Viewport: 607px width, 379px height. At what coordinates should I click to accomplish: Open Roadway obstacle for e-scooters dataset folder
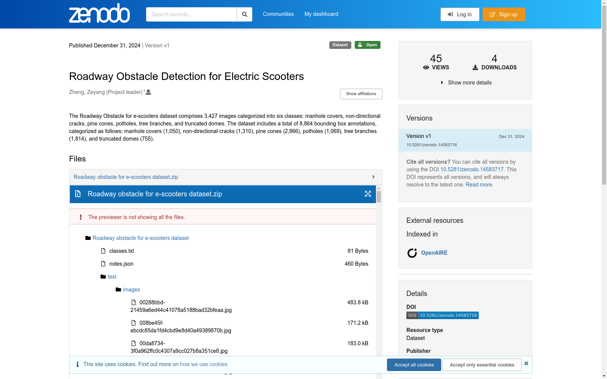(x=141, y=238)
